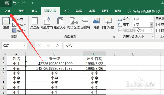The image size is (164, 95).
Task: Click the Select All corner triangle
Action: 5,54
